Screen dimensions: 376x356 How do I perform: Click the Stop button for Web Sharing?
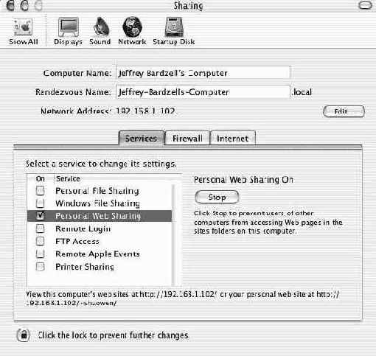(x=217, y=197)
